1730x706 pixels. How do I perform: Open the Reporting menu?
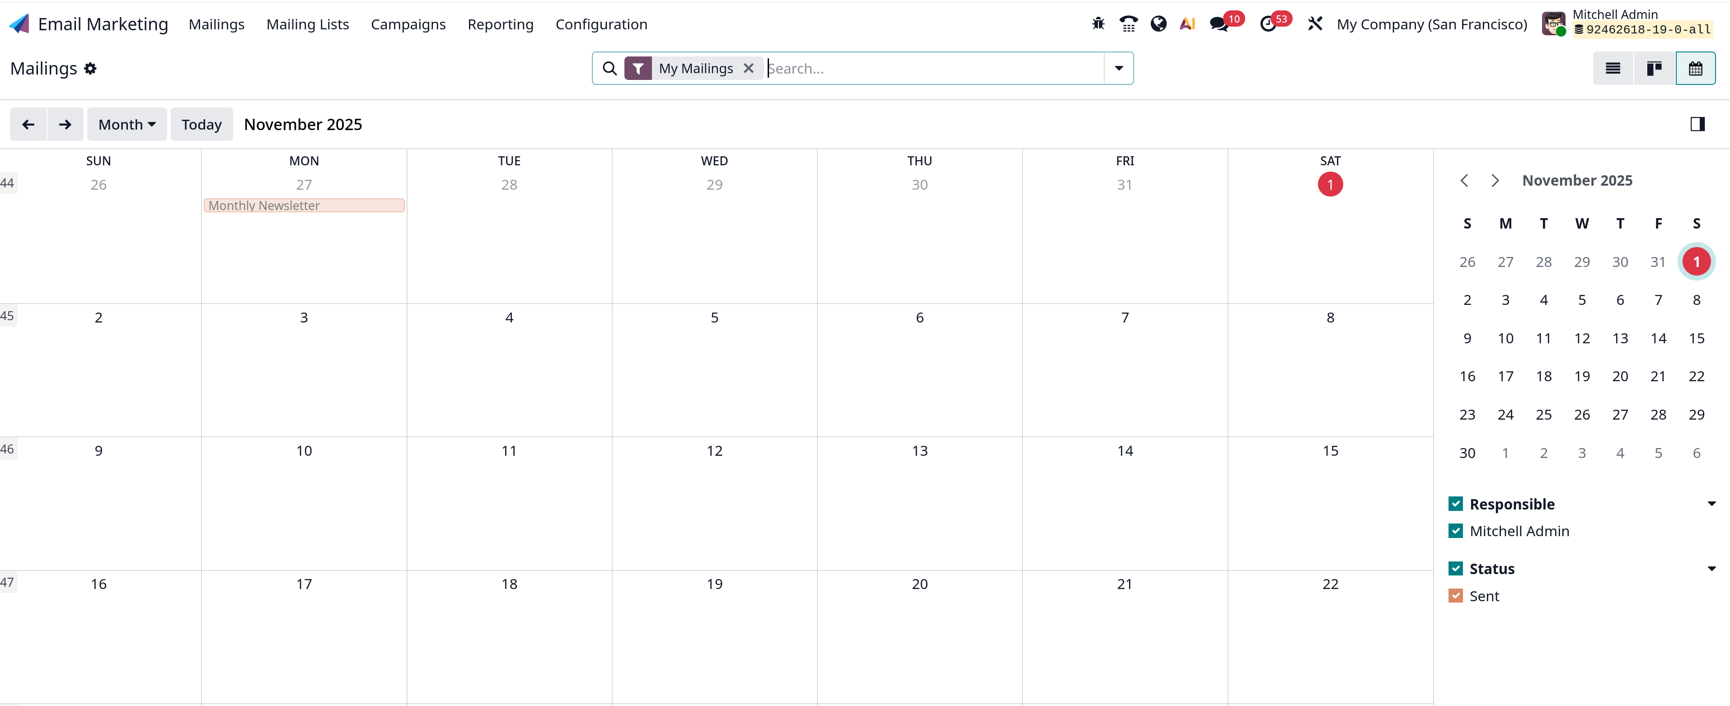point(500,24)
